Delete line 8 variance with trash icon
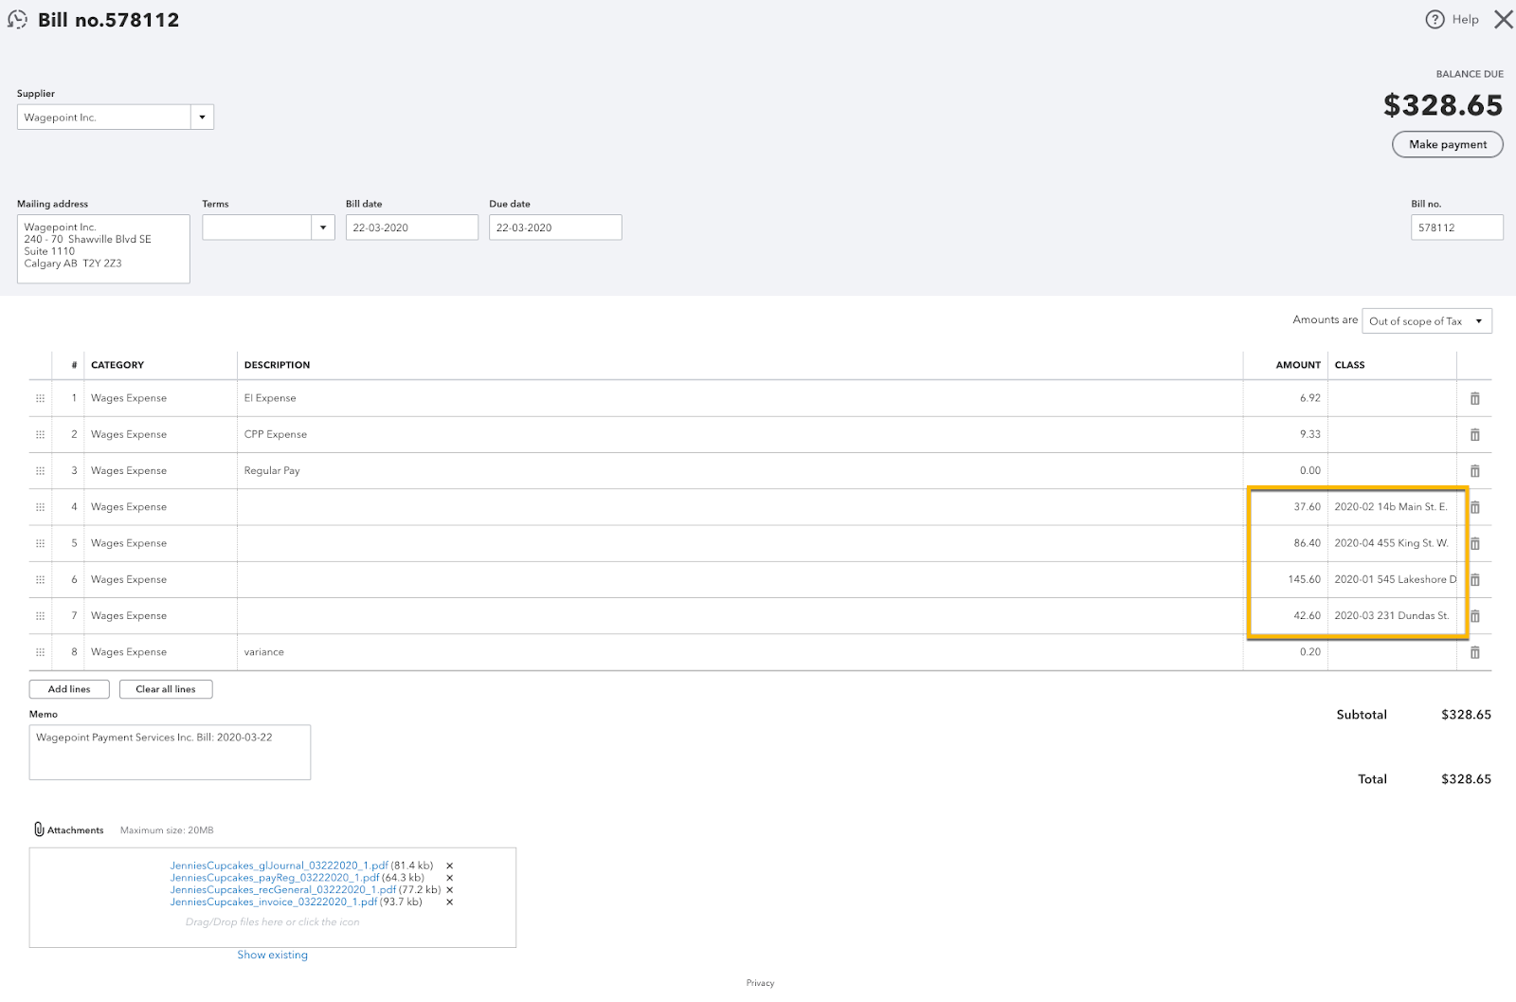Screen dimensions: 1516x1002 tap(1474, 652)
